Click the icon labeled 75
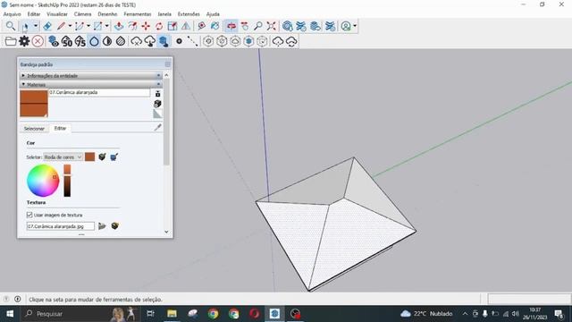Image resolution: width=572 pixels, height=322 pixels. tap(80, 41)
